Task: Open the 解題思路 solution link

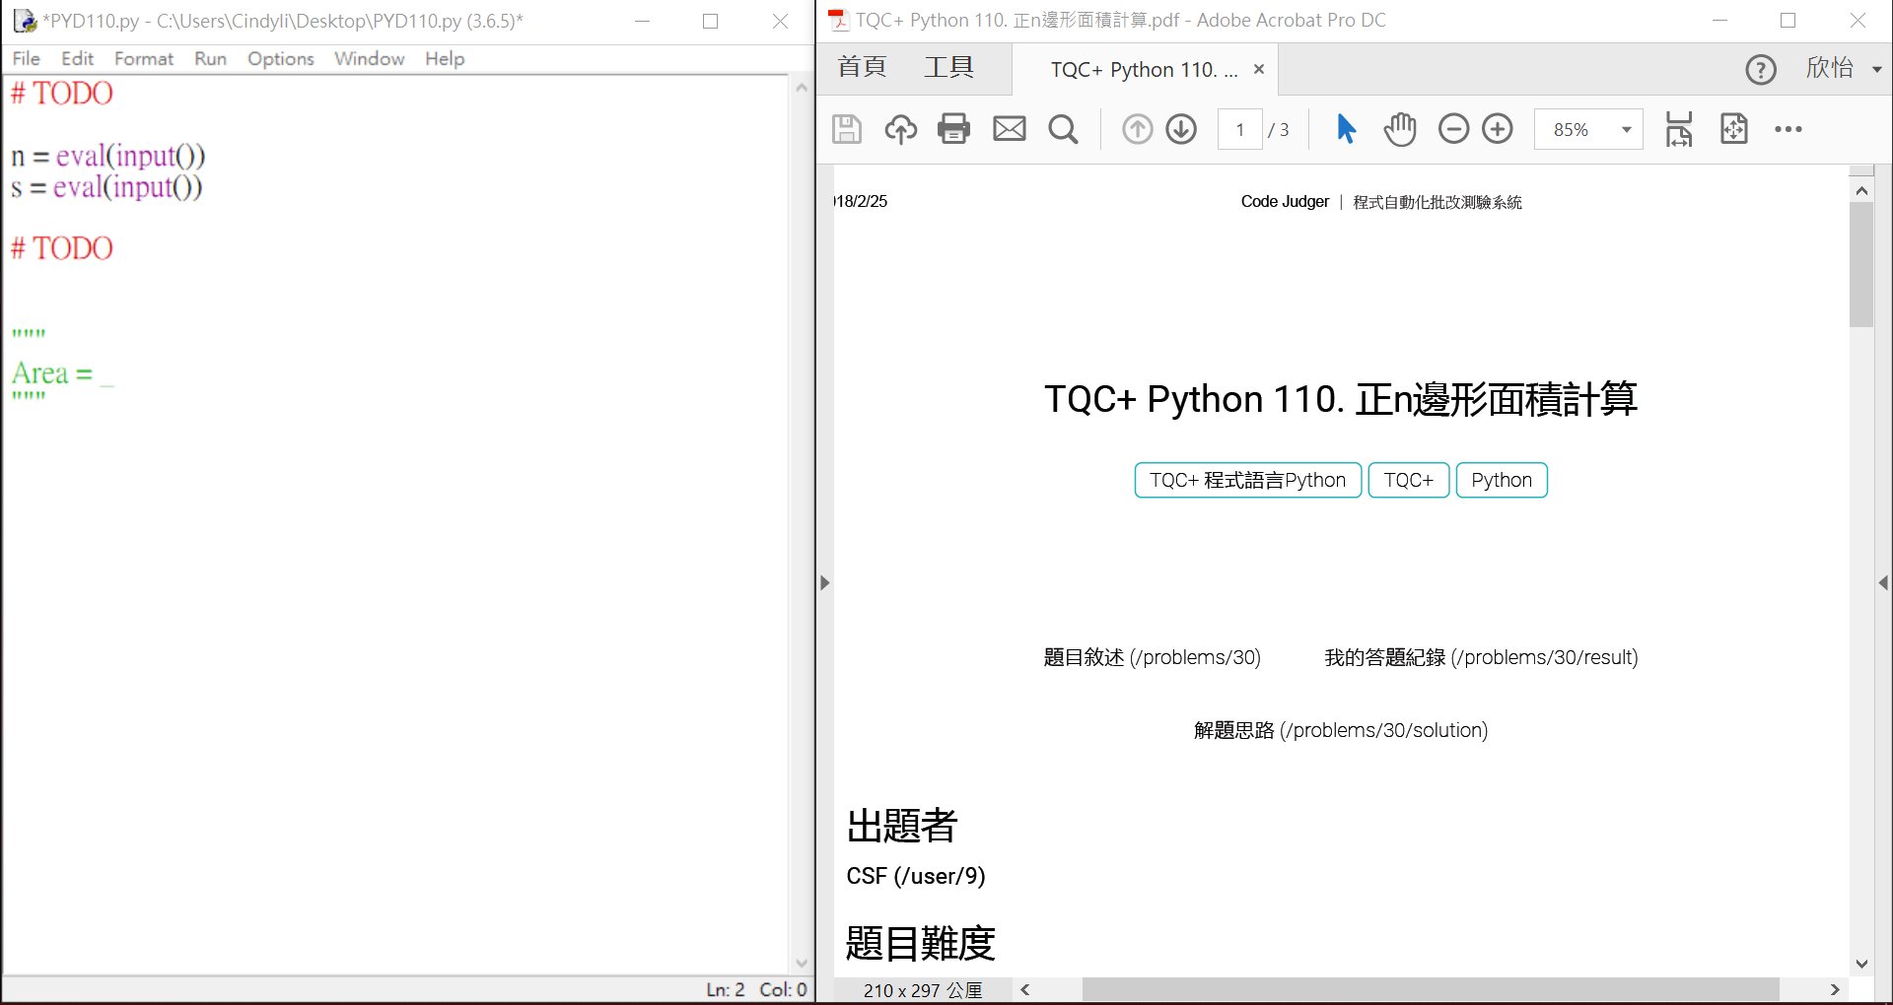Action: [1341, 730]
